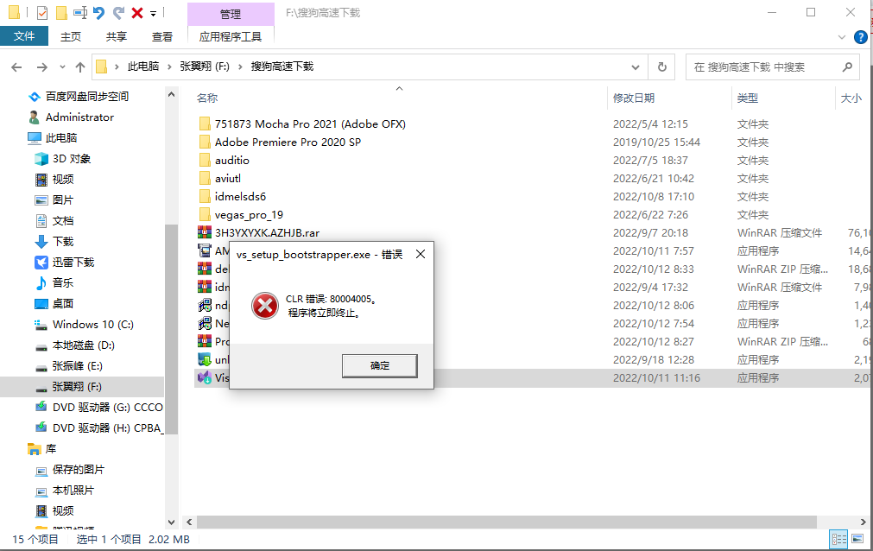Open 本机照片 library

point(73,491)
